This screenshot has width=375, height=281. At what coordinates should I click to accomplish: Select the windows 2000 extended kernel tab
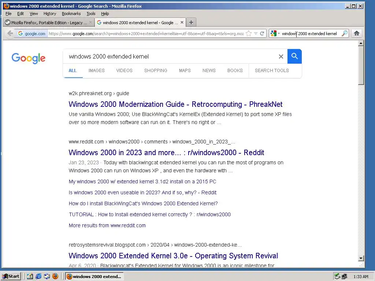point(140,22)
